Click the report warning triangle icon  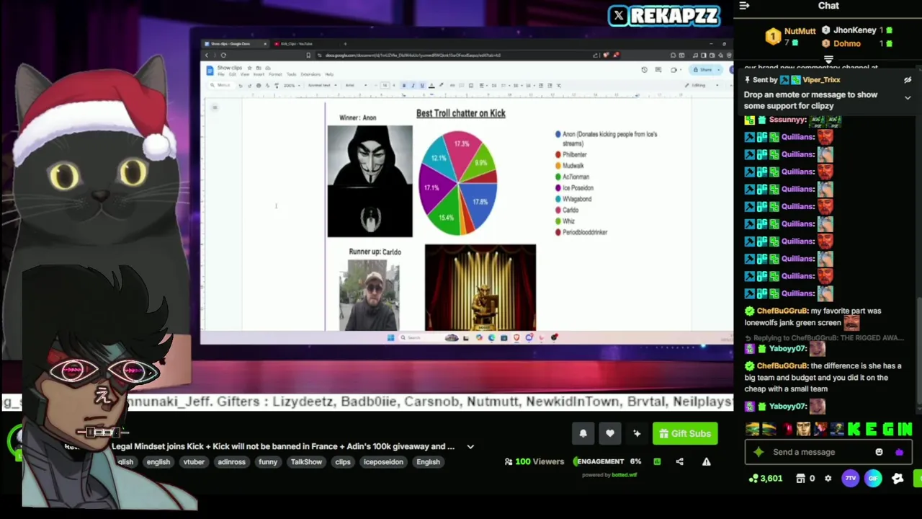pyautogui.click(x=707, y=461)
